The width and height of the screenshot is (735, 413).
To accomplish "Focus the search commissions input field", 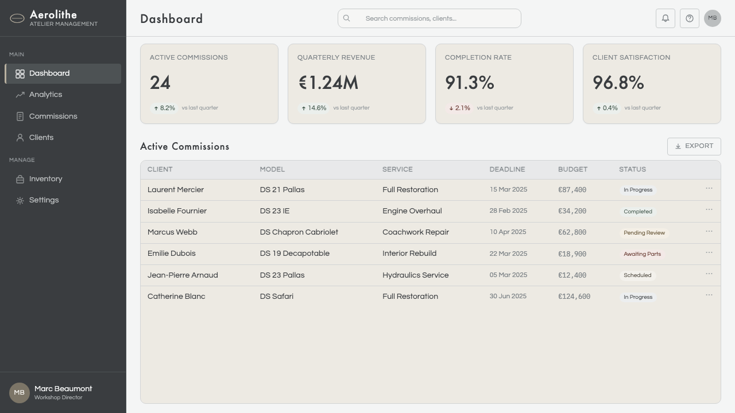I will click(x=430, y=18).
